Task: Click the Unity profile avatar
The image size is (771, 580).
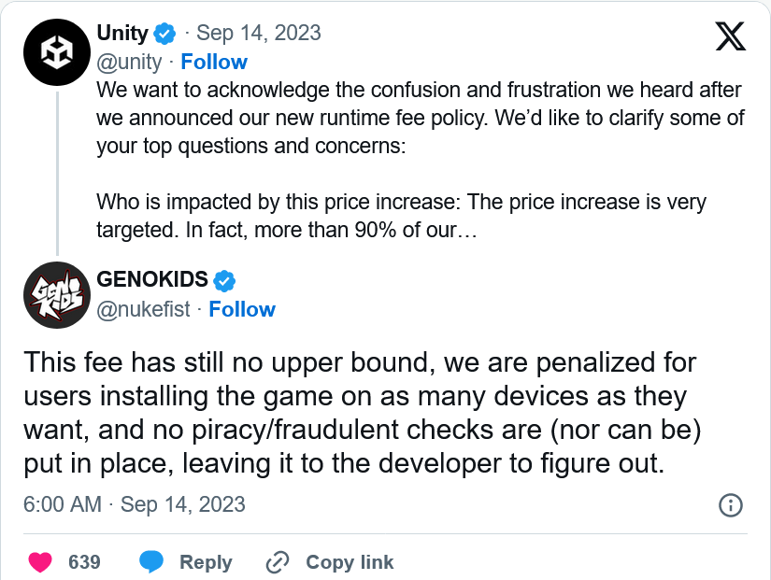Action: pyautogui.click(x=57, y=52)
